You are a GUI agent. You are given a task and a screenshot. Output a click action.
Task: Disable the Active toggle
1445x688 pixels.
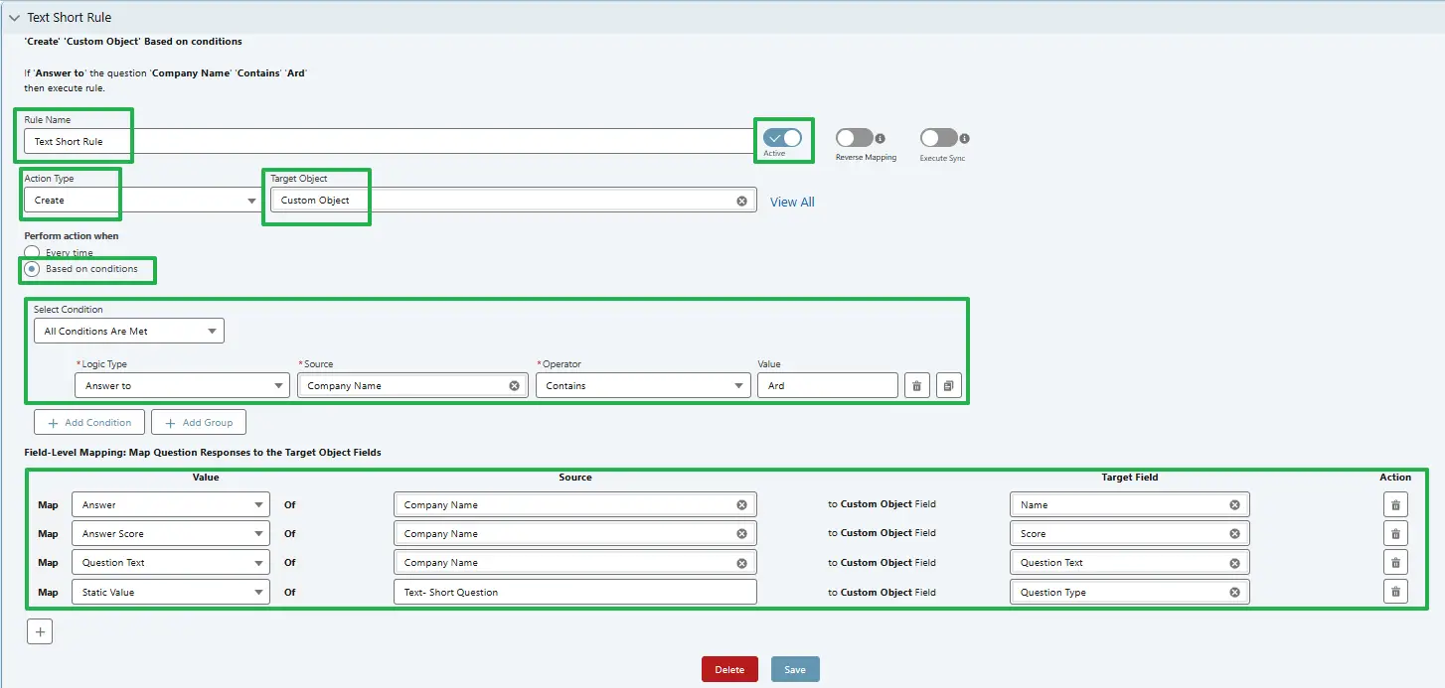click(784, 138)
